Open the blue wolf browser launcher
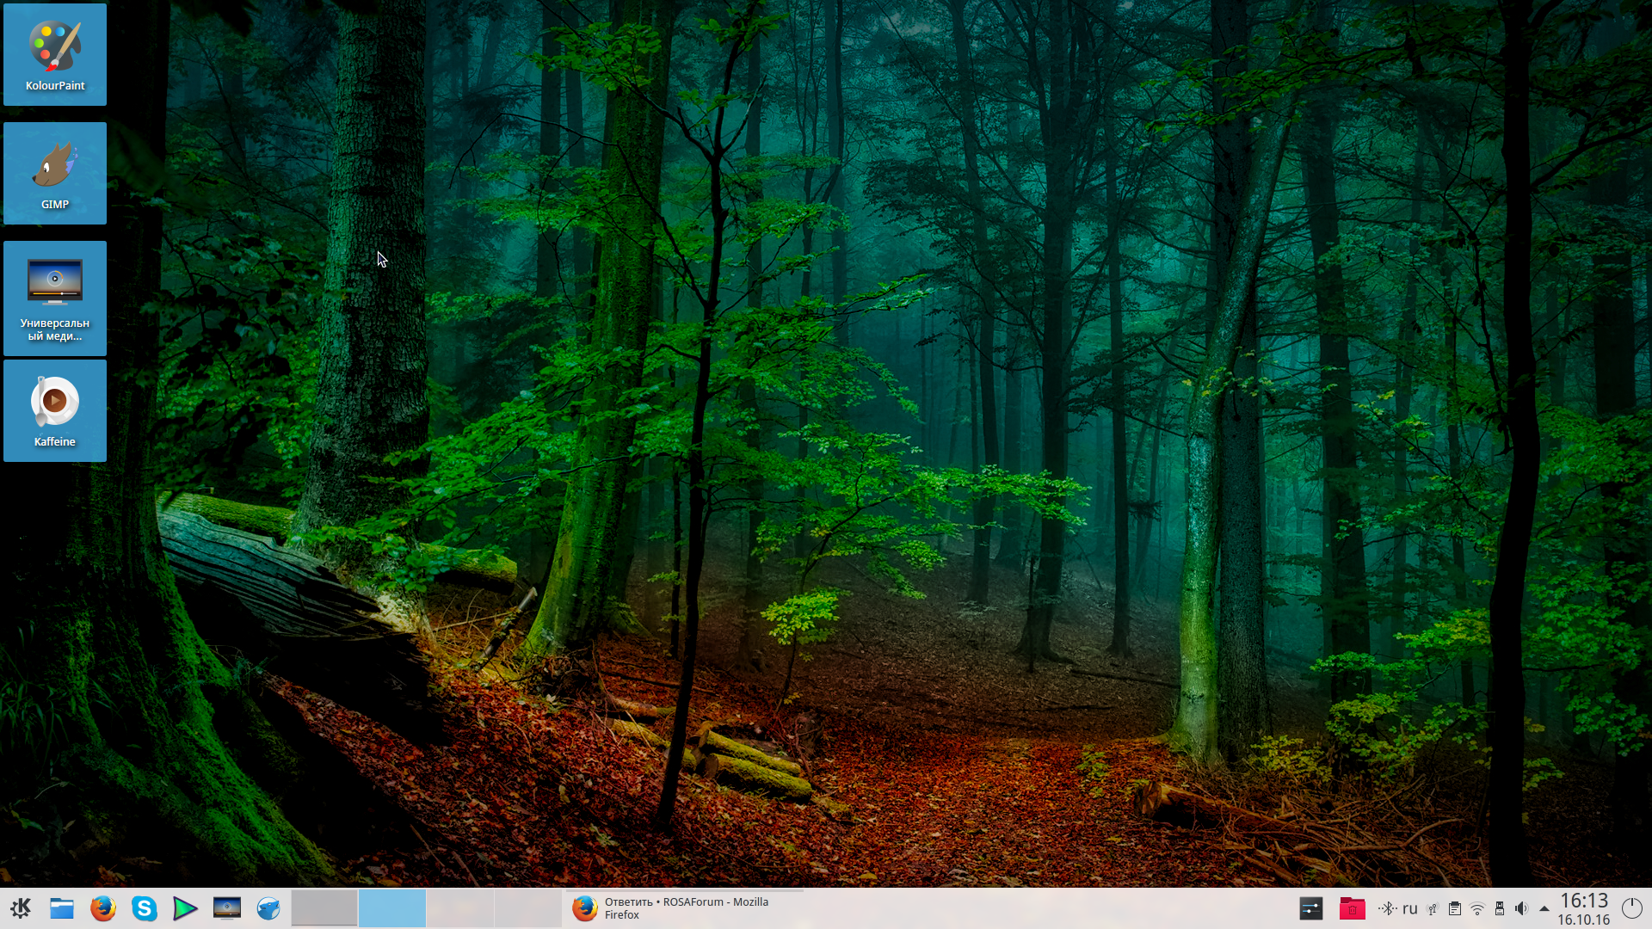 pyautogui.click(x=268, y=908)
